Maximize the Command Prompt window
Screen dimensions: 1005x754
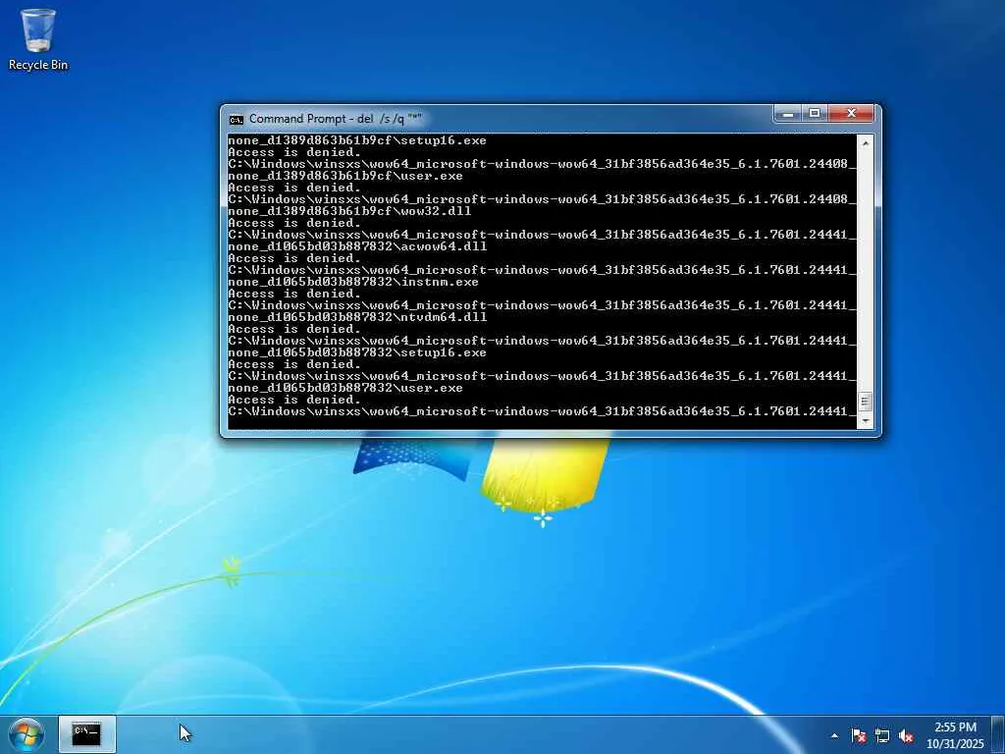(815, 114)
